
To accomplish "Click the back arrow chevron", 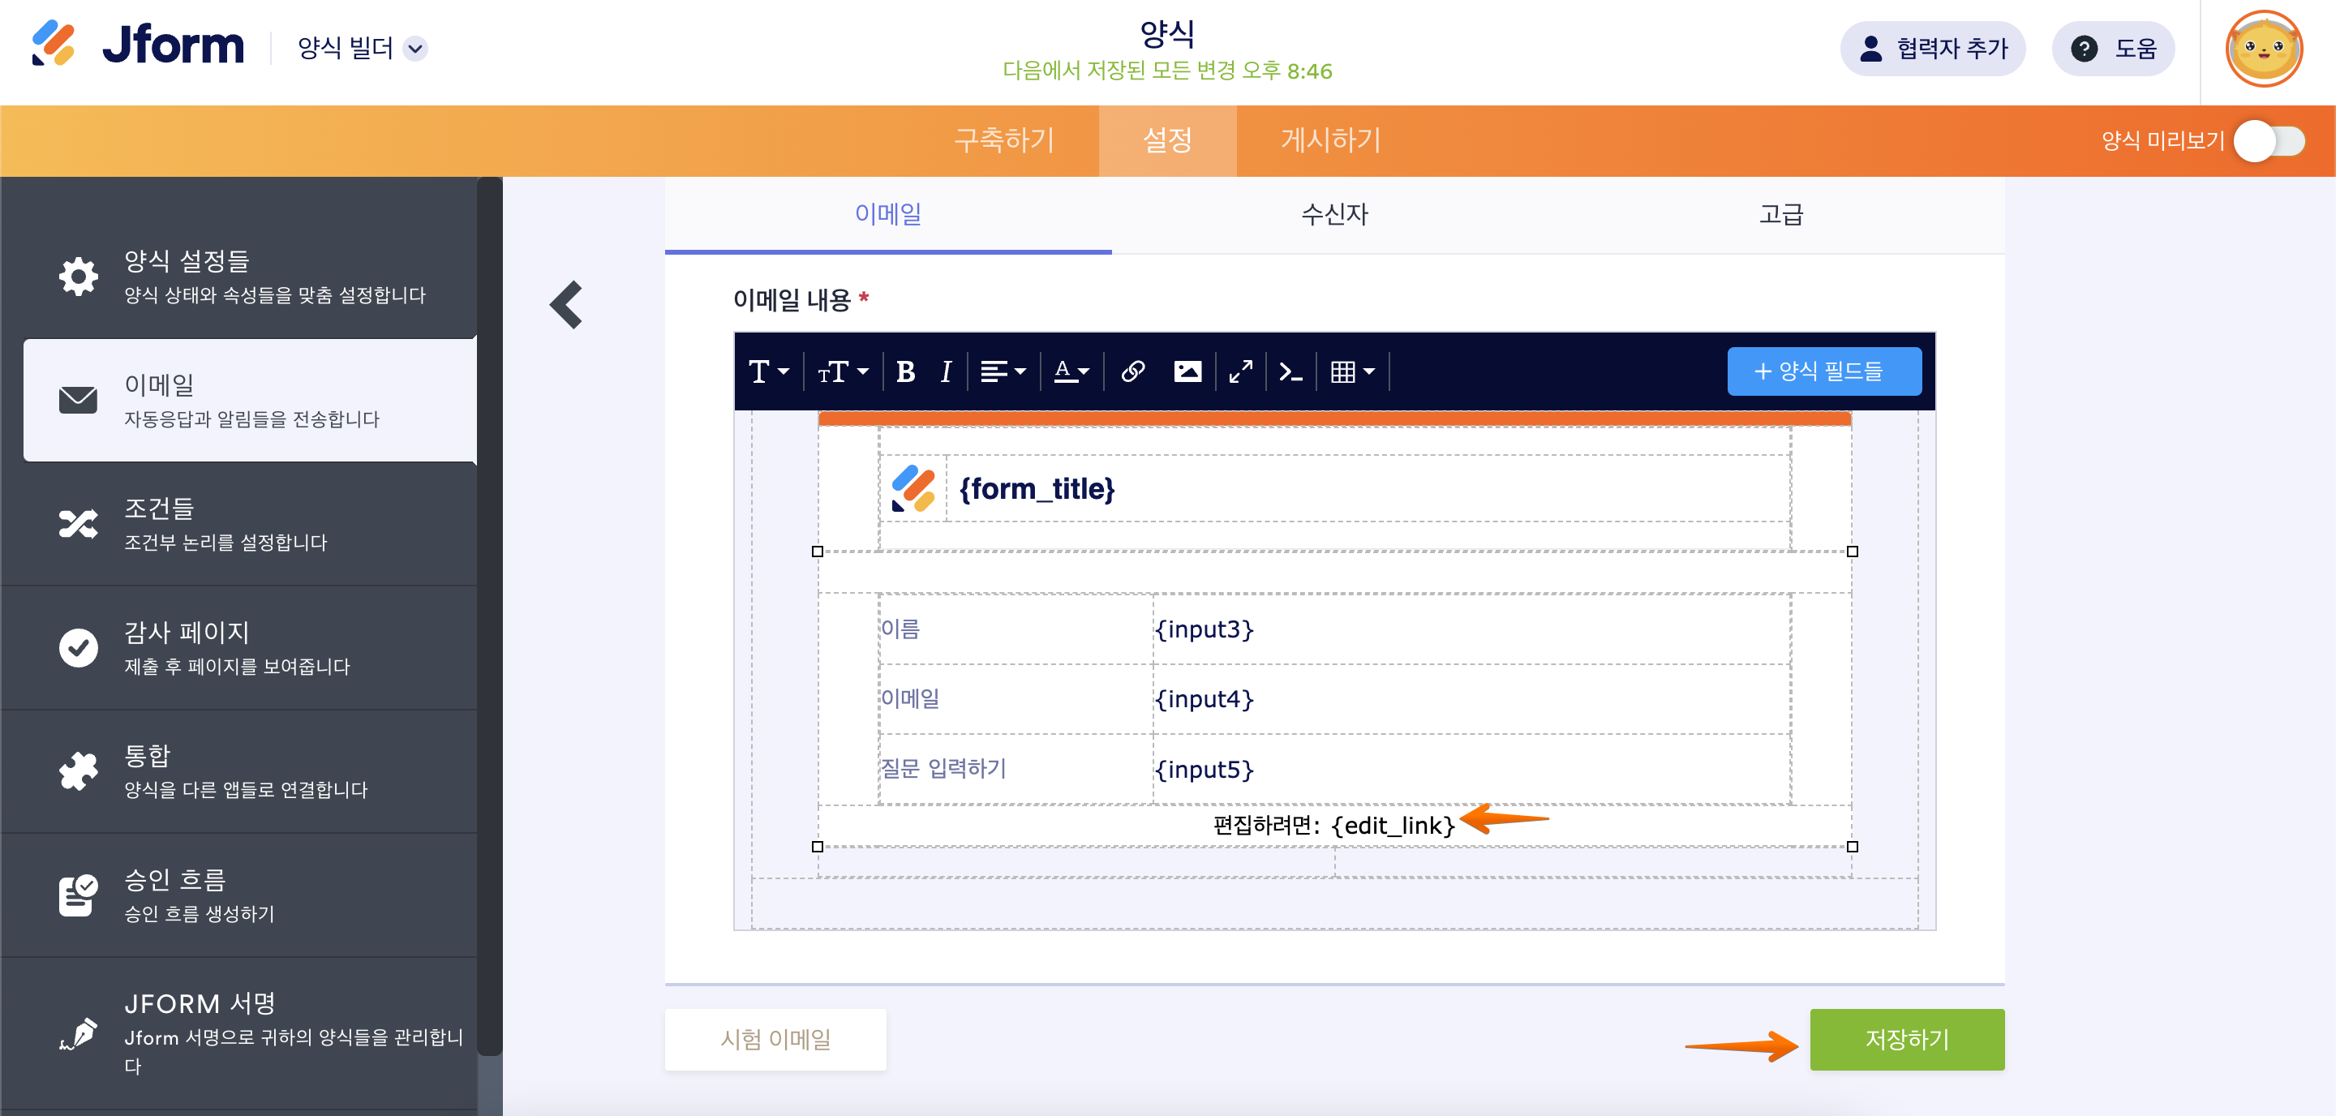I will coord(567,305).
